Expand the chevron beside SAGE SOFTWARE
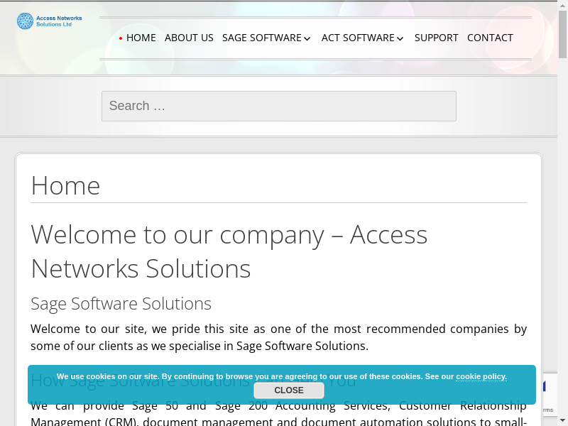 coord(307,38)
